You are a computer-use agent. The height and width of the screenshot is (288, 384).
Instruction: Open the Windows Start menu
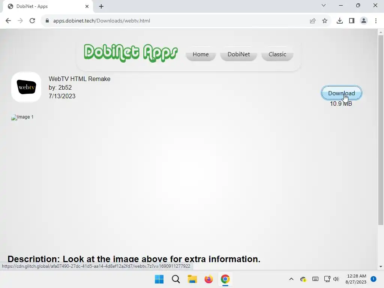pyautogui.click(x=159, y=279)
